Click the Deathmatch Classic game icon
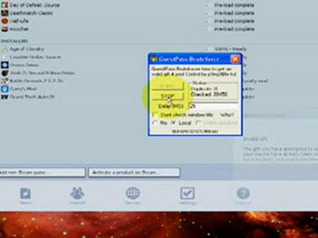 (x=4, y=13)
